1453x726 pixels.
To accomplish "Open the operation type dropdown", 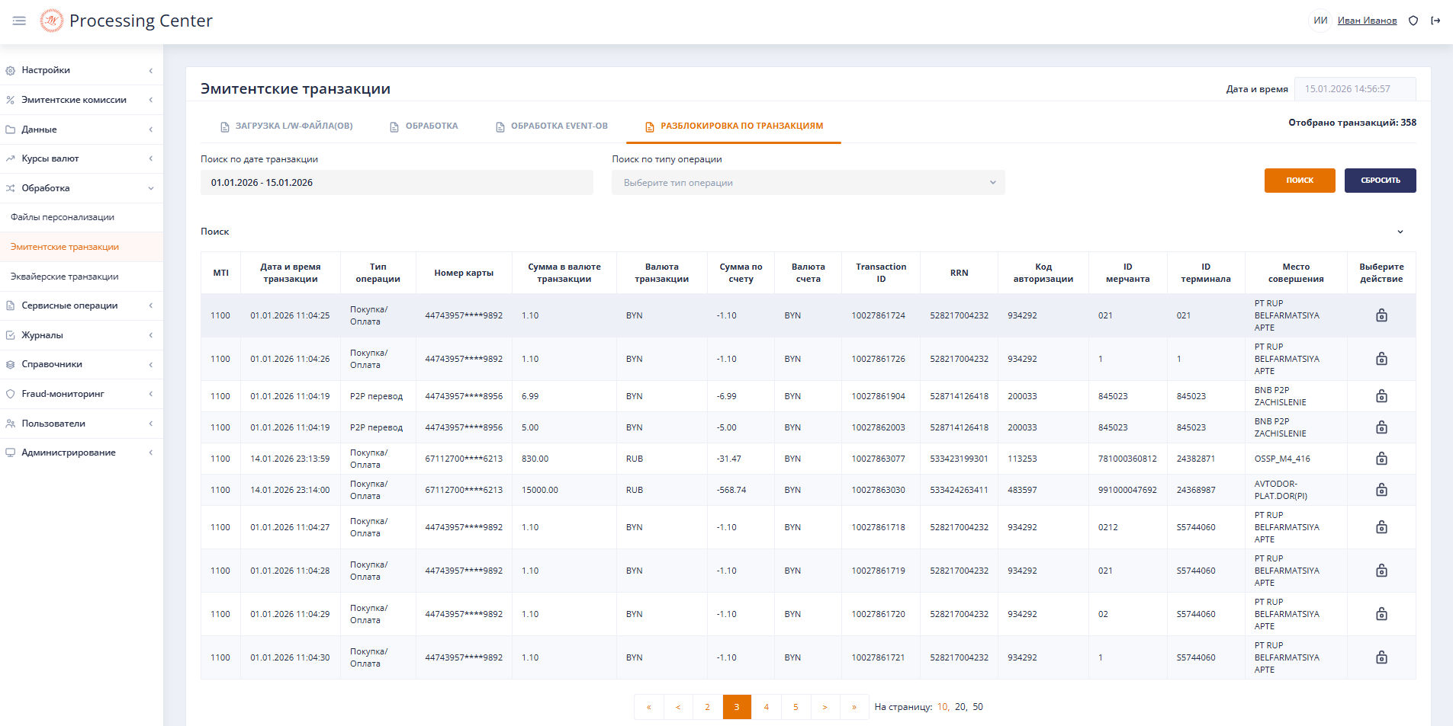I will [808, 183].
